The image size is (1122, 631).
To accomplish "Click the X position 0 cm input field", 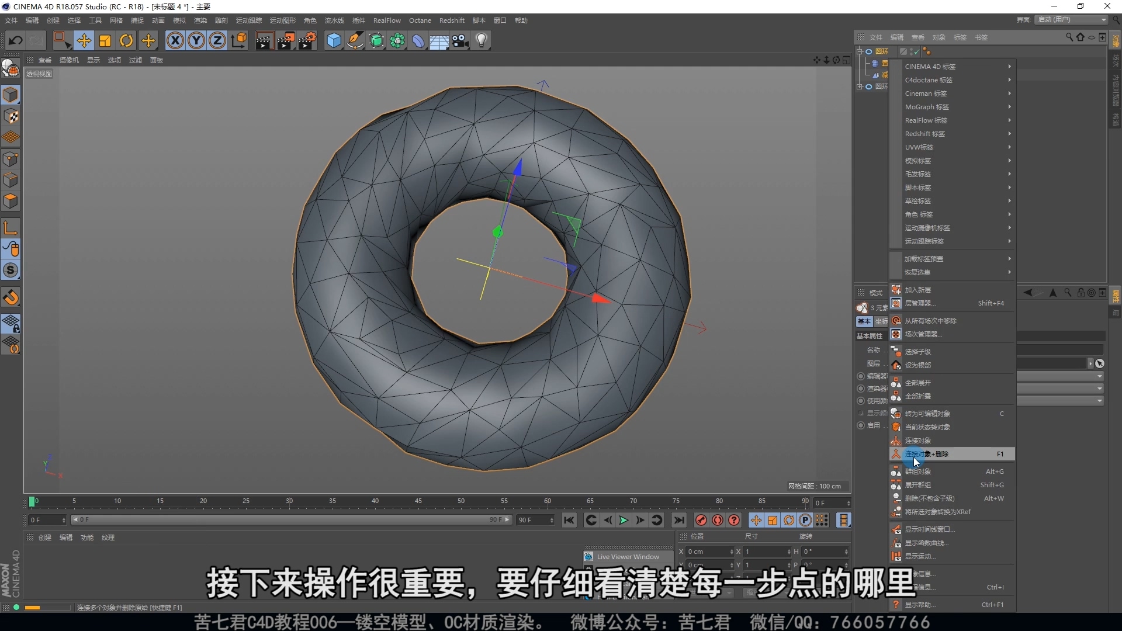I will [x=710, y=552].
